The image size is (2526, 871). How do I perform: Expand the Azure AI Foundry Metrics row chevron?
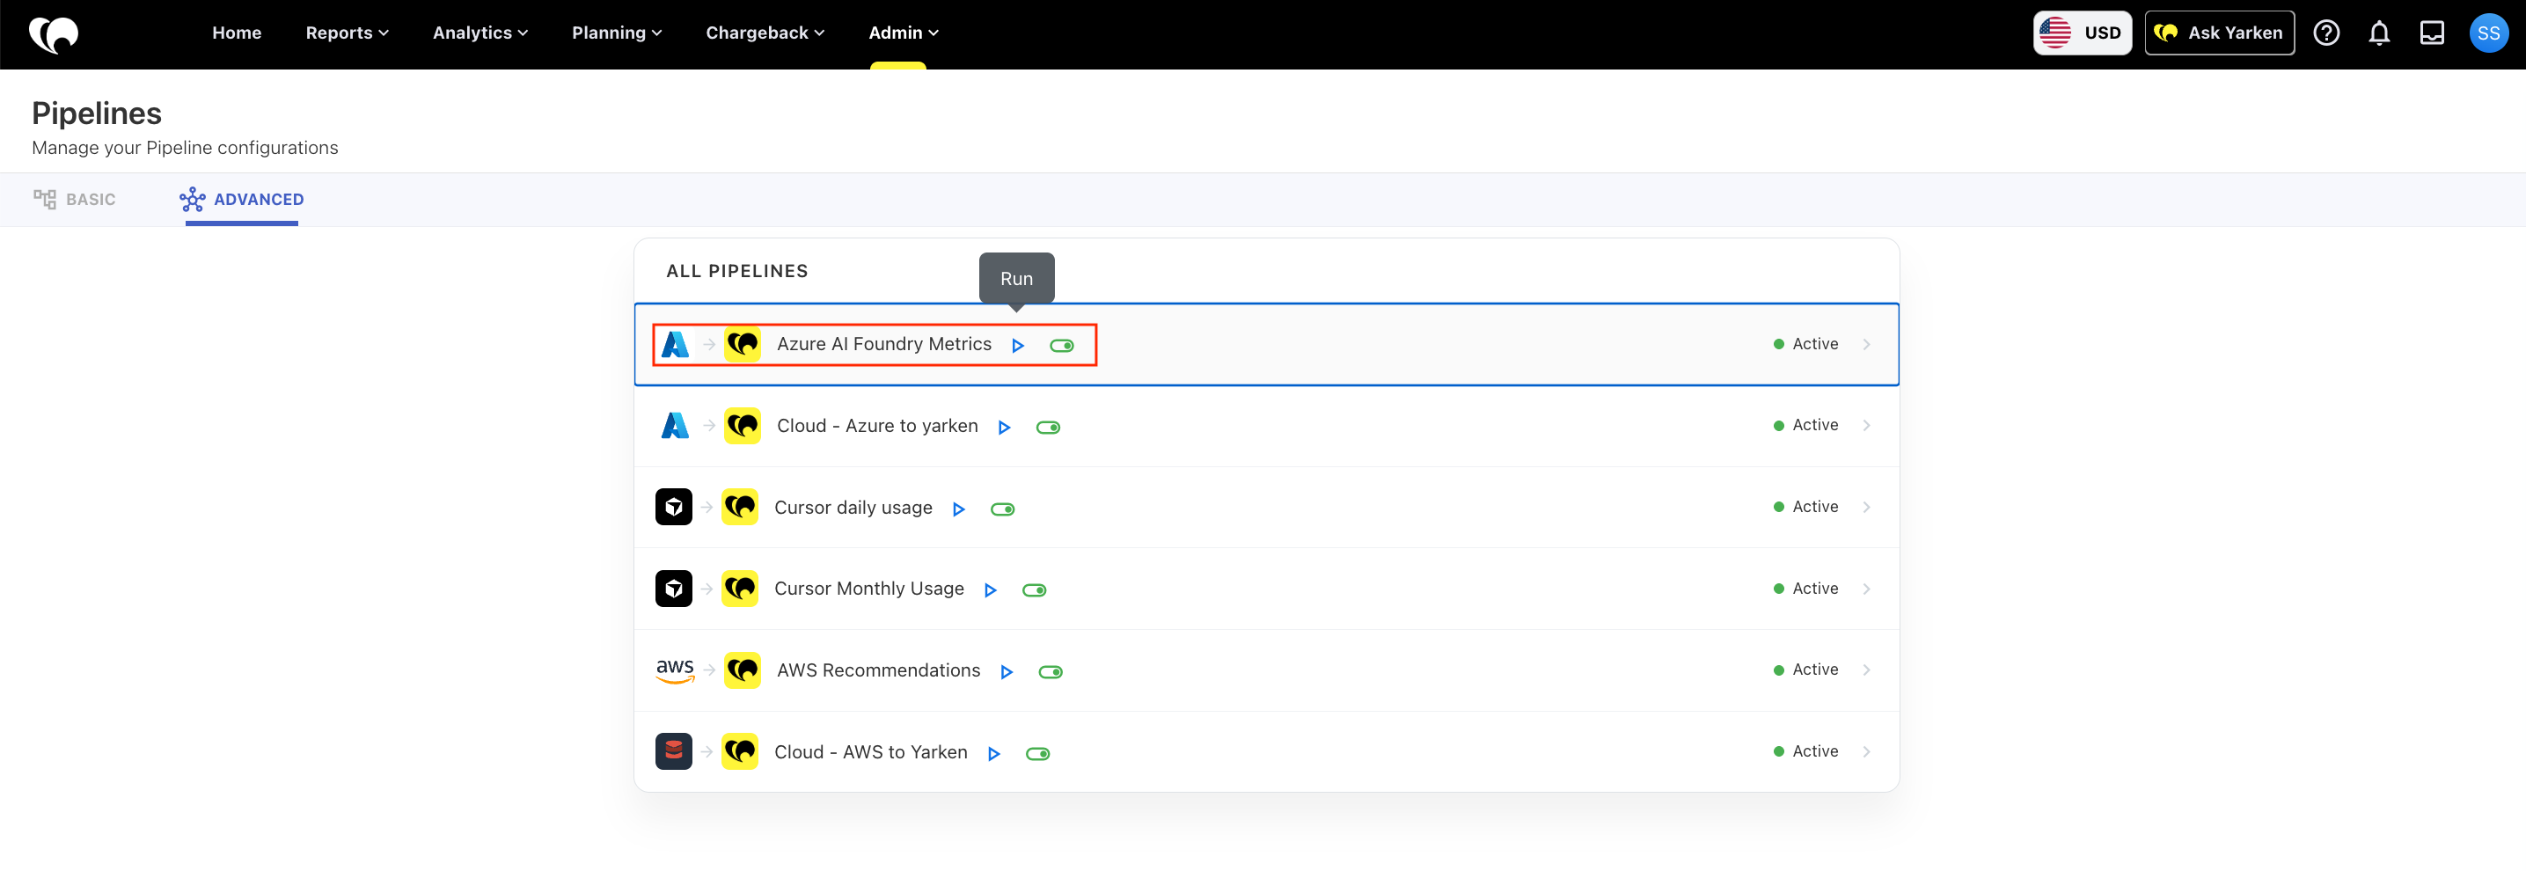(1866, 344)
